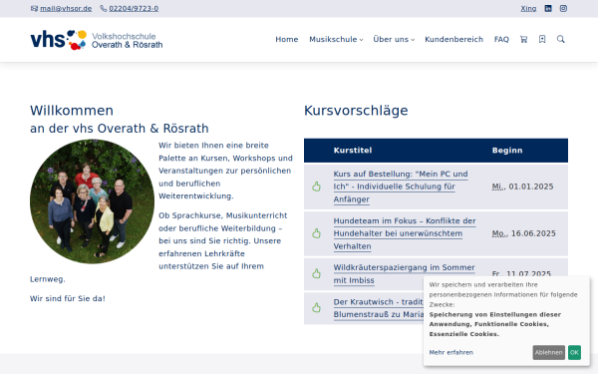Open the FAQ page
Screen dimensions: 598x374
point(501,39)
